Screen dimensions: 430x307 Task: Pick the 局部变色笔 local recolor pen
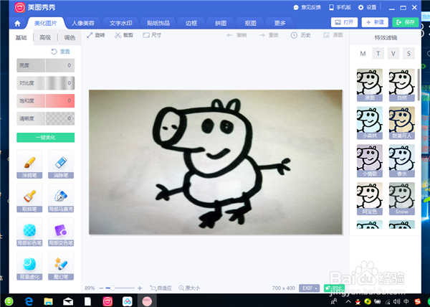pyautogui.click(x=61, y=232)
